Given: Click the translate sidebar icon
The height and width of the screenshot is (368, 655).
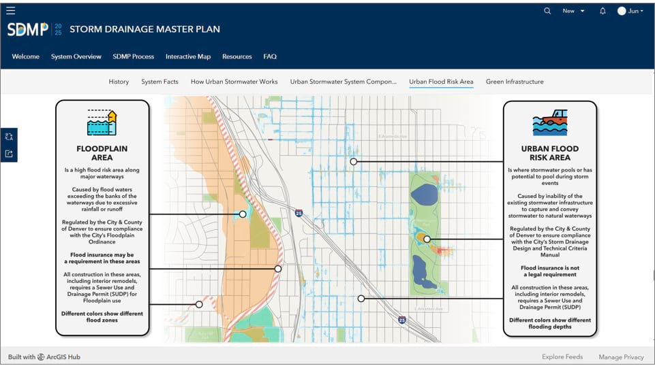Looking at the screenshot, I should tap(9, 137).
